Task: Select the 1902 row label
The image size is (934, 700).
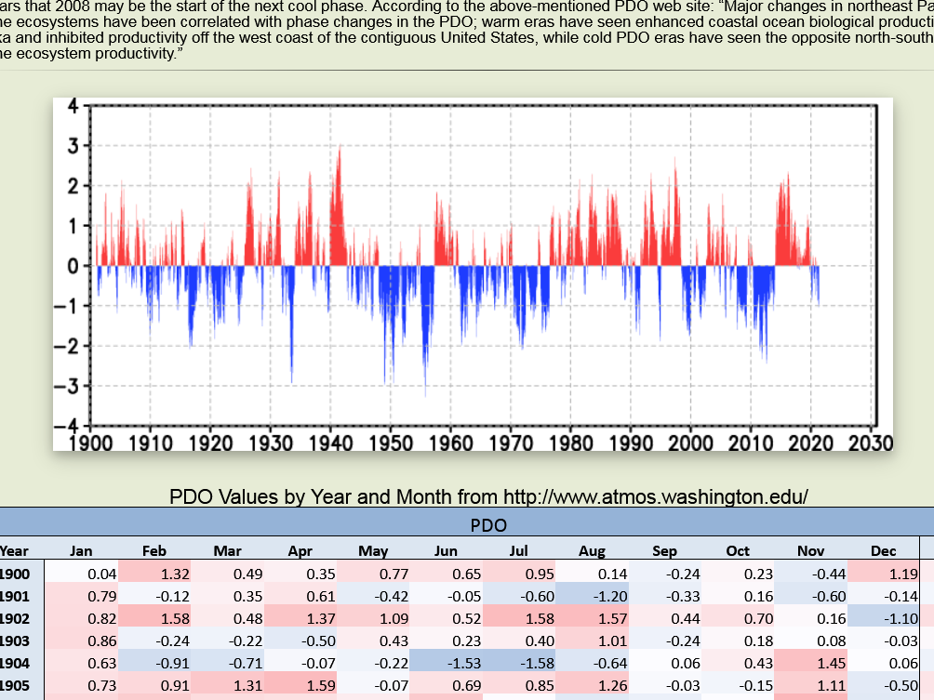Action: (14, 618)
